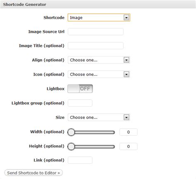Click the Icon dropdown arrow icon
Viewport: 196px width, 179px height.
[126, 74]
